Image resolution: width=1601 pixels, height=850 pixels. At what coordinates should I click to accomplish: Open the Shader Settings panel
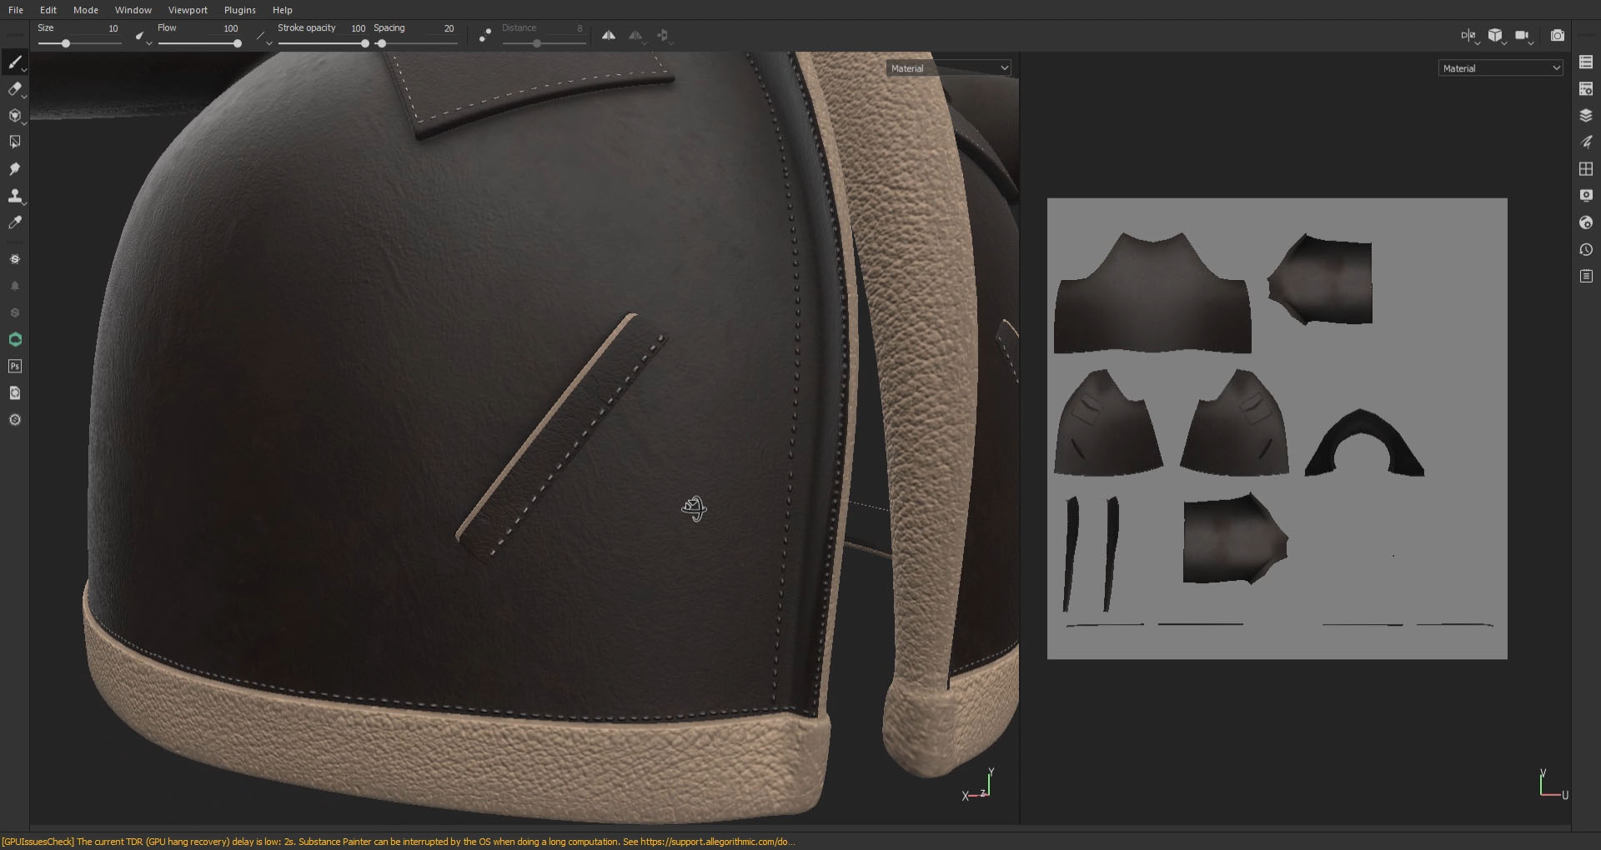tap(1586, 222)
